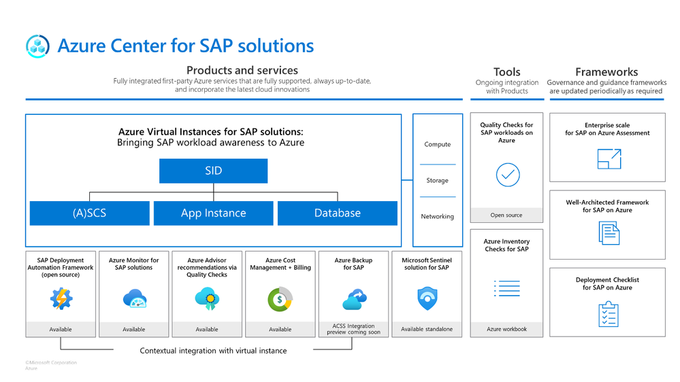Click the Storage label

tap(438, 180)
